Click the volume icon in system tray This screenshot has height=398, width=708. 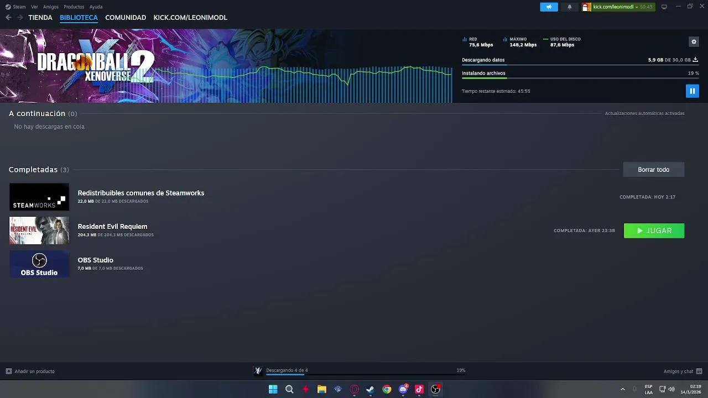671,389
